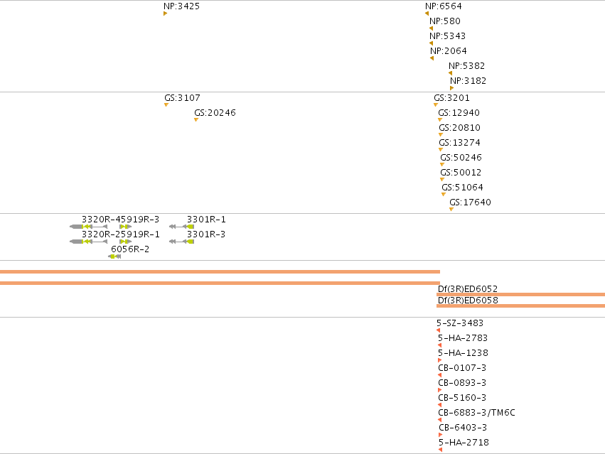Select the GS:20810 feature label
Image resolution: width=605 pixels, height=454 pixels.
pos(459,128)
